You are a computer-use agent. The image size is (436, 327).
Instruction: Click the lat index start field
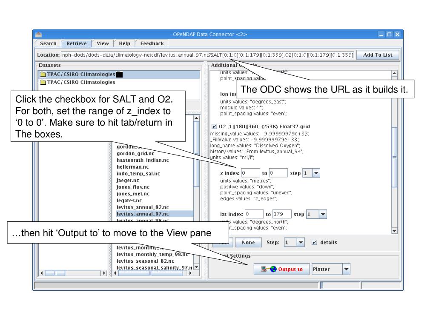(x=254, y=214)
